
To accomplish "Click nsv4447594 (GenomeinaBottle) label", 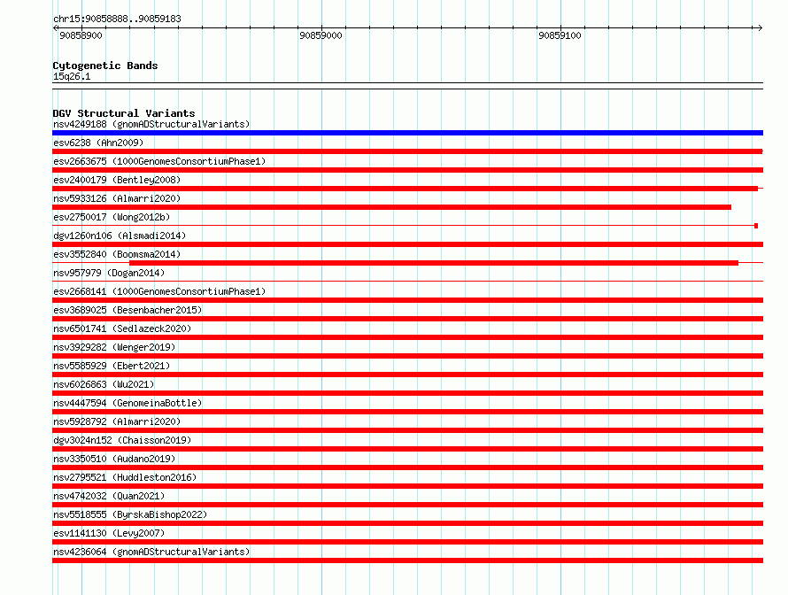I will pyautogui.click(x=127, y=403).
